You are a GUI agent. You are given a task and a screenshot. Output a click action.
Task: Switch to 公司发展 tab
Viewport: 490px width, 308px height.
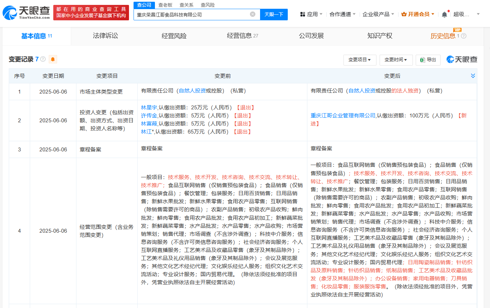point(311,36)
